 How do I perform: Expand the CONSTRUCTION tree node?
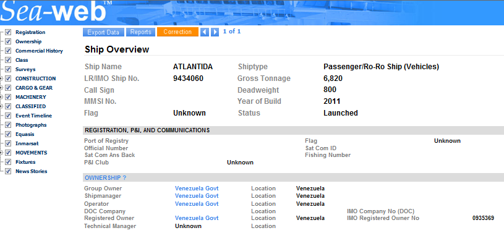coord(1,78)
